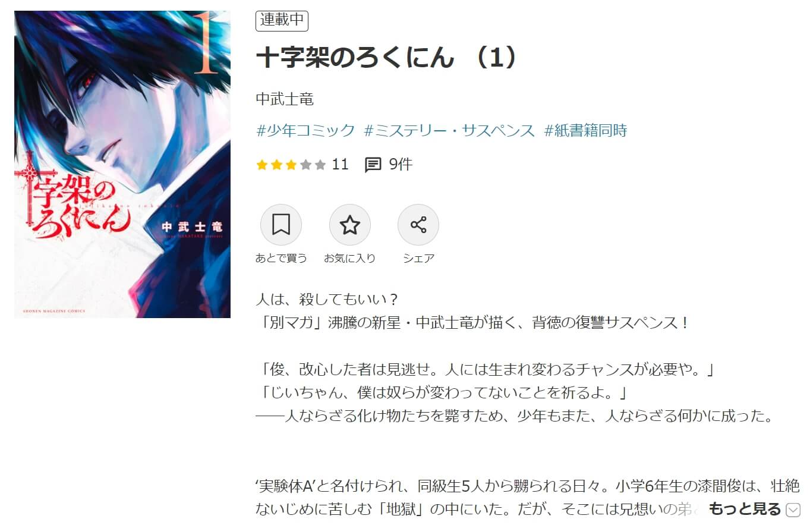Click the あとで買う label

tap(281, 258)
